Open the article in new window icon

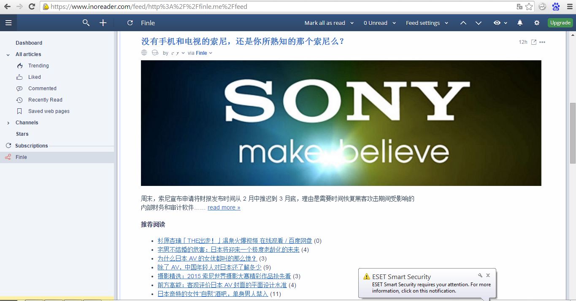tap(533, 42)
